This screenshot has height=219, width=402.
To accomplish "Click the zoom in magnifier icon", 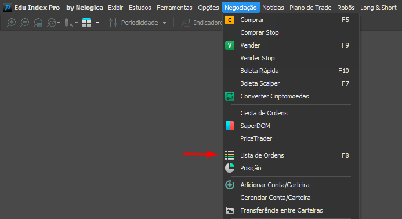I will pyautogui.click(x=11, y=23).
